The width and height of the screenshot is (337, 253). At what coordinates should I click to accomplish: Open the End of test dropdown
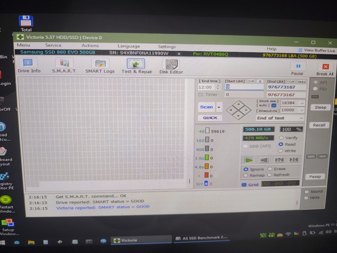point(280,118)
